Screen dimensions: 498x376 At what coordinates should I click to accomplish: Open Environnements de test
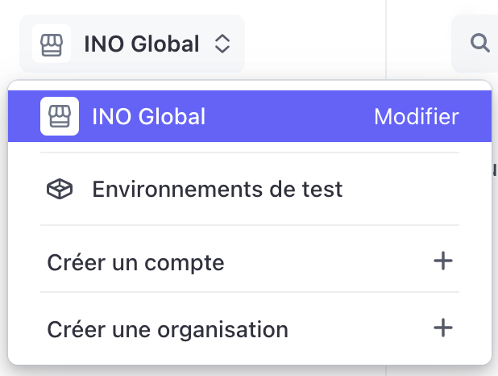point(217,190)
